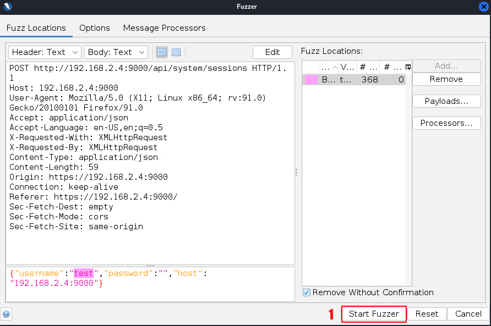Select the Fuzz Locations tab
491x326 pixels.
tap(36, 28)
